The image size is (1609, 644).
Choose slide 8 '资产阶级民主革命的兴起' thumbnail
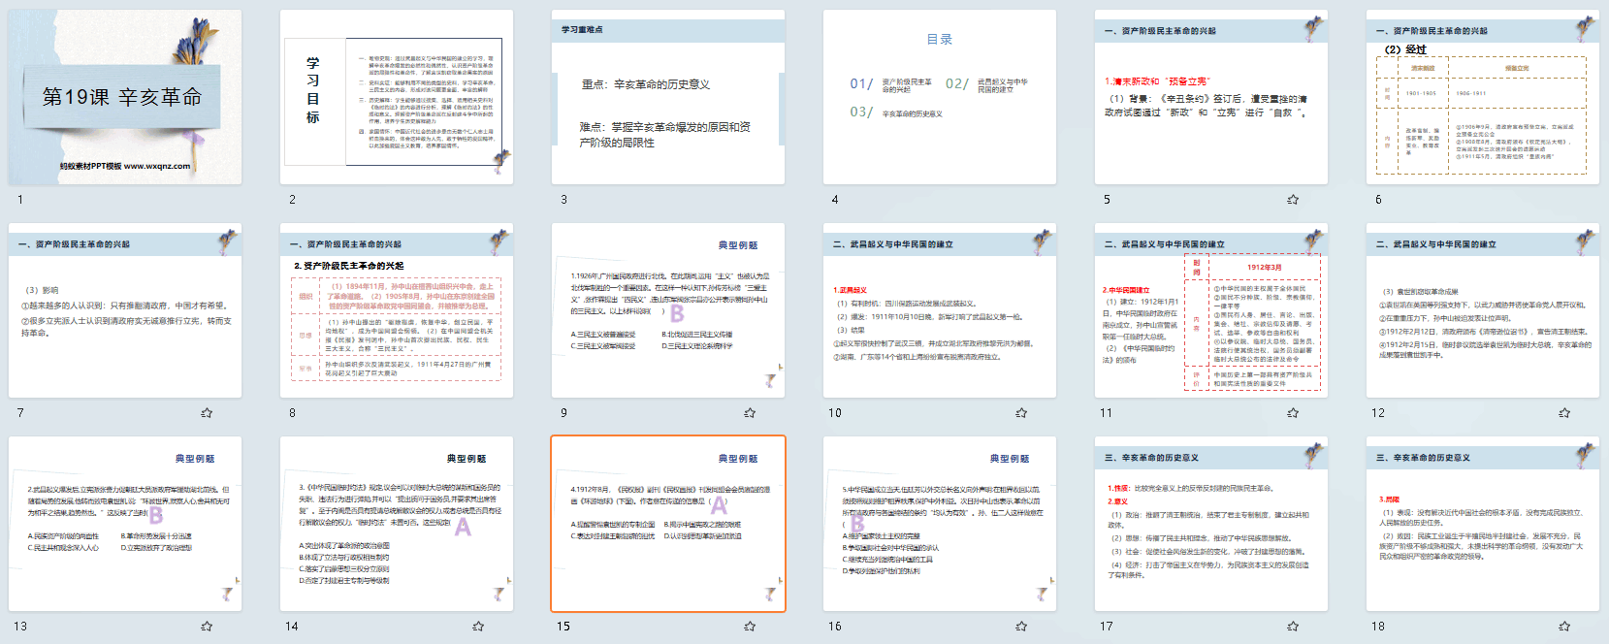pos(397,310)
